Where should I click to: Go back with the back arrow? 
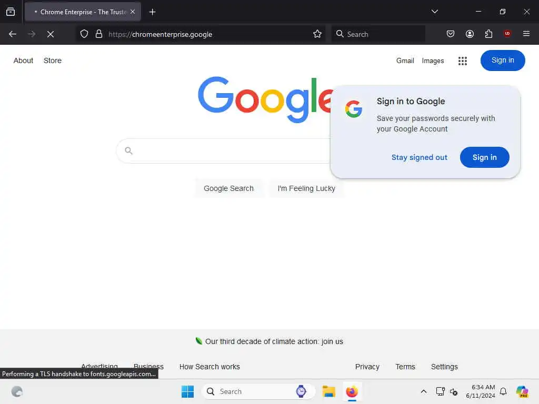tap(13, 34)
